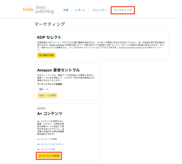Open the マーケティング navigation tab
The width and height of the screenshot is (182, 164).
click(123, 10)
